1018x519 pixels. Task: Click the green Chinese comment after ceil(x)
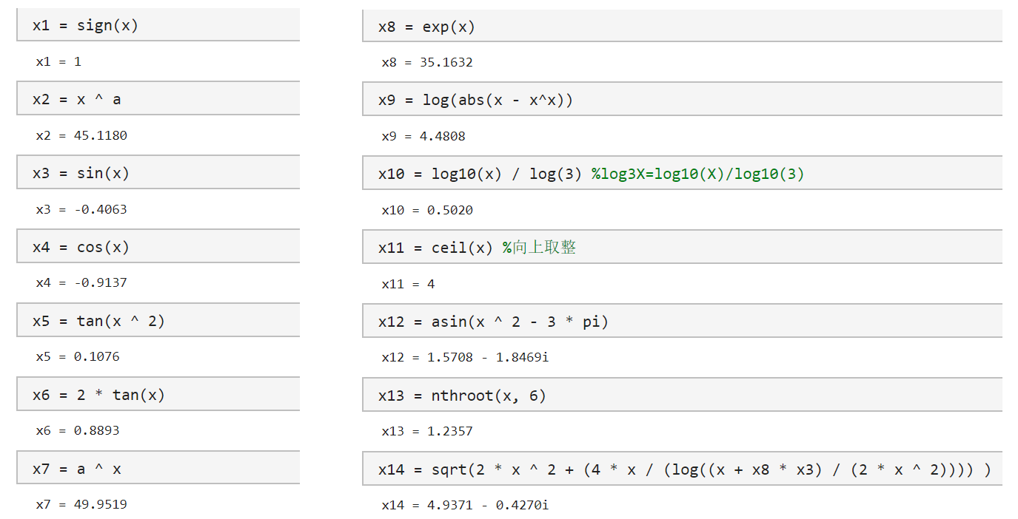(x=540, y=248)
